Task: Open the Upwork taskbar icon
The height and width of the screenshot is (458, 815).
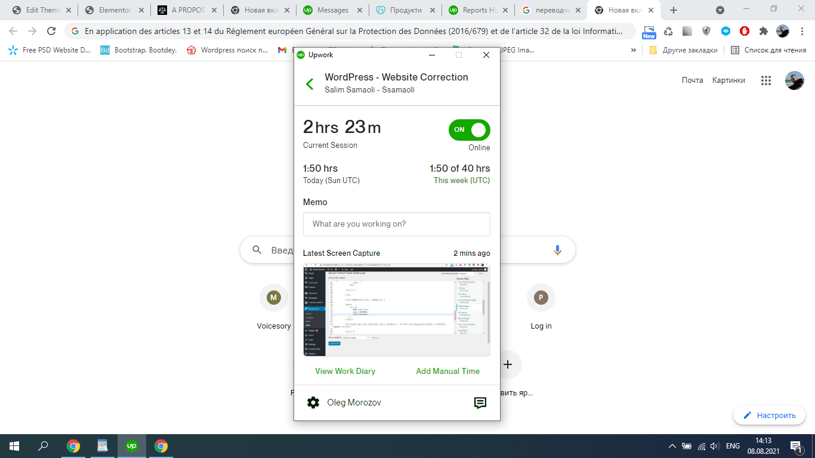Action: [132, 445]
